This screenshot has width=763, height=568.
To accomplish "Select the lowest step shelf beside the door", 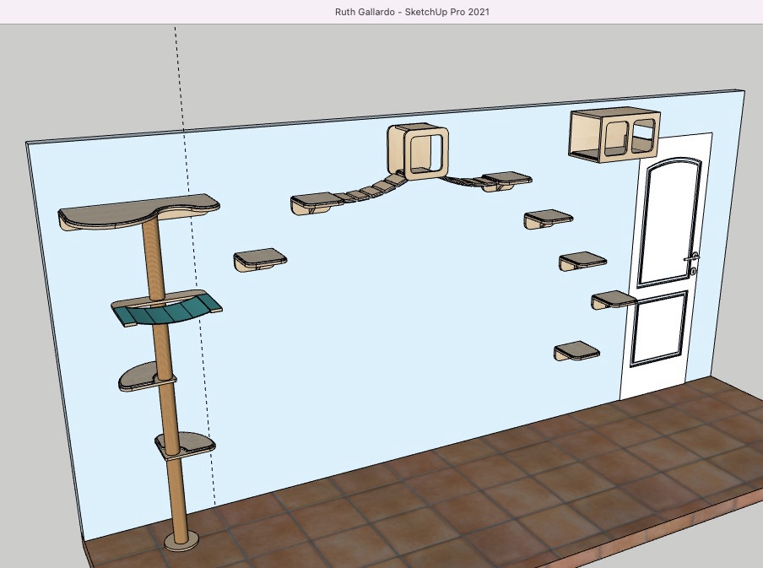I will pos(576,350).
